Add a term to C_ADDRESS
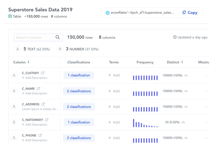 (x=114, y=107)
